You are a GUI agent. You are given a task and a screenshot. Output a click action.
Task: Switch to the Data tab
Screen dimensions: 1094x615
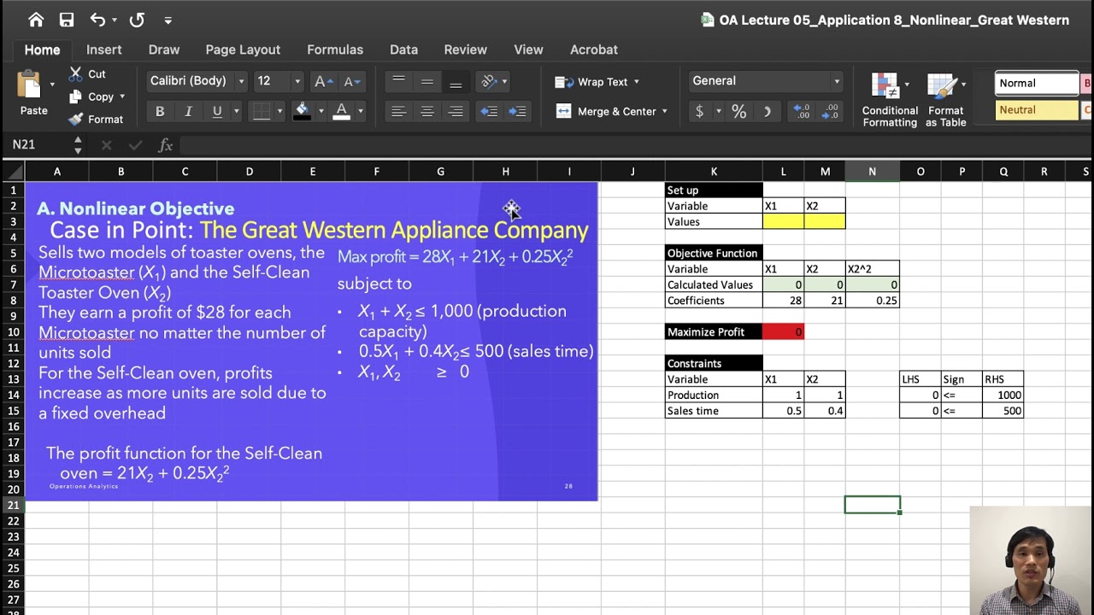click(x=403, y=50)
